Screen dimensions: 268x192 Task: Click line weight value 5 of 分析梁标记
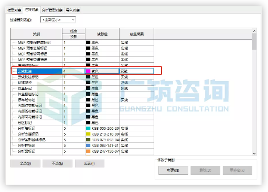pyautogui.click(x=73, y=151)
